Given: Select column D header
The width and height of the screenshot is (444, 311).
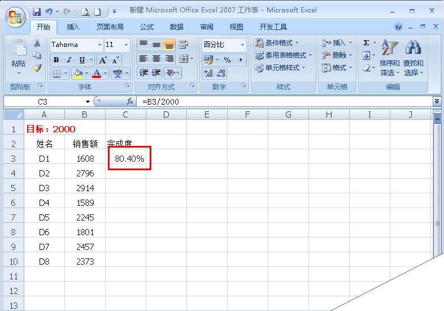Looking at the screenshot, I should [166, 115].
